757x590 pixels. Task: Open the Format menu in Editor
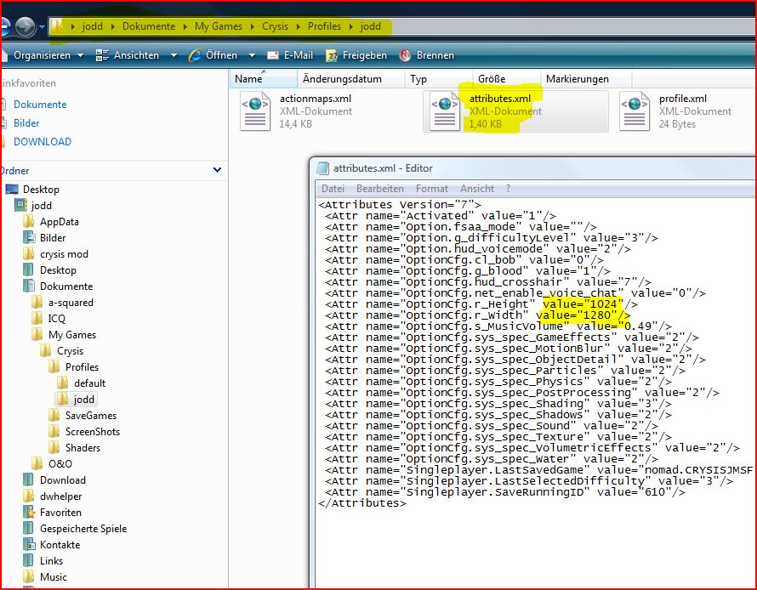click(x=432, y=189)
